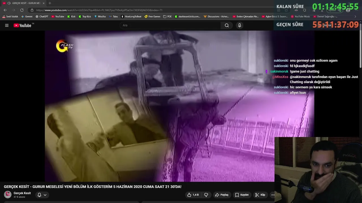The width and height of the screenshot is (362, 203).
Task: Go forward in browser history
Action: point(14,10)
